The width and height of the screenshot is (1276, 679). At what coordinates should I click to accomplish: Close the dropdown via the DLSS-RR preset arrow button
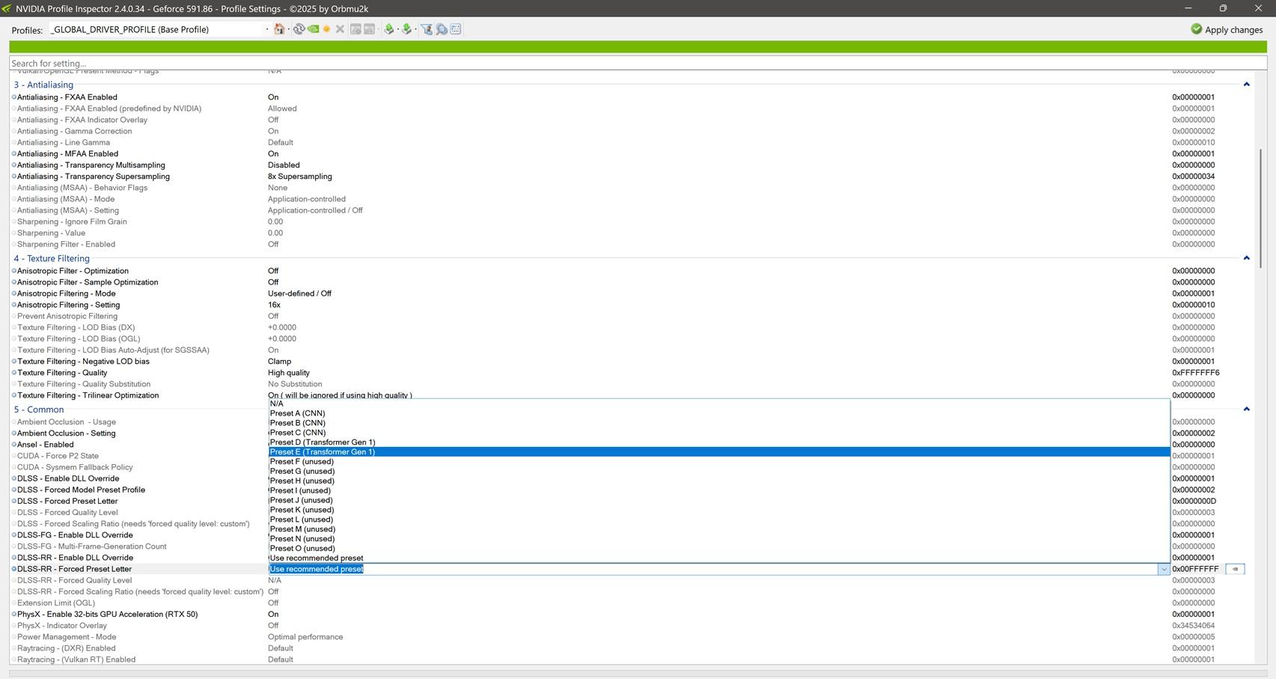tap(1163, 569)
